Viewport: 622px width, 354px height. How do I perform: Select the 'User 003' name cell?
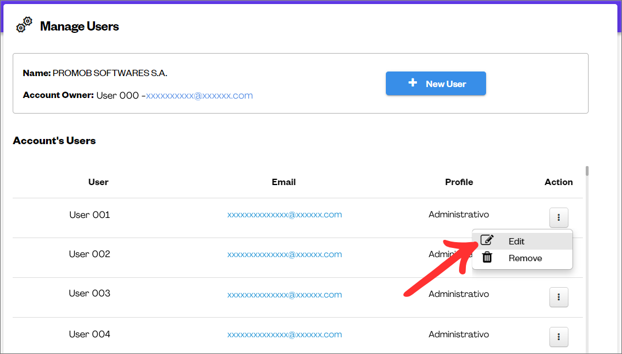90,293
